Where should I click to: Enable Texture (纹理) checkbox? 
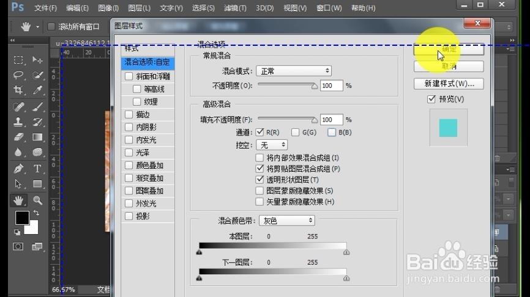[x=137, y=101]
